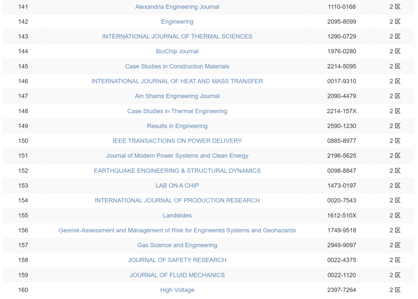Select ISSN 1612-510X
418x299 pixels.
(x=341, y=216)
